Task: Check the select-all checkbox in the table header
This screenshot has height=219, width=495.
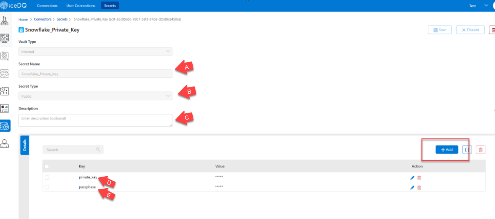Action: (x=47, y=166)
